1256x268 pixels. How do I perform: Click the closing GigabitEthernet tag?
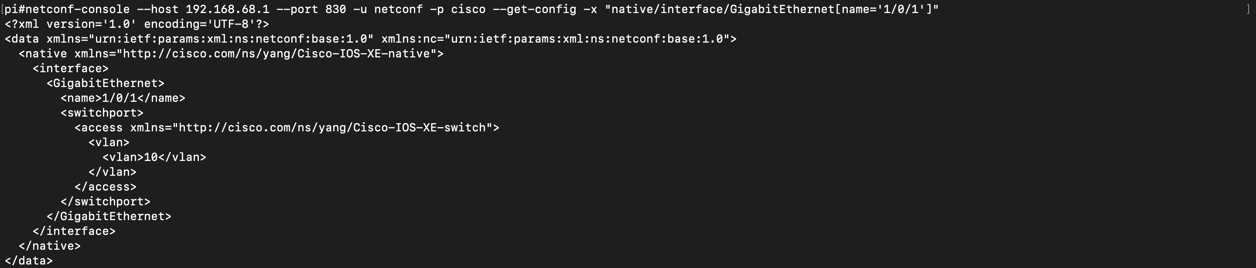point(109,216)
